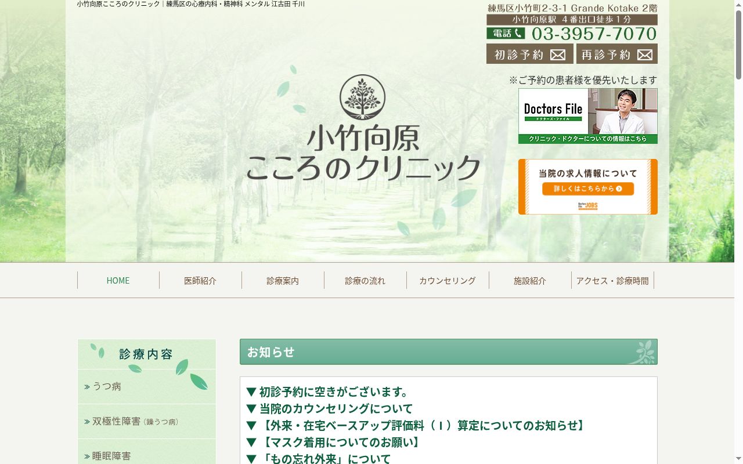Image resolution: width=743 pixels, height=464 pixels.
Task: Click the phone number 03-3957-7070
Action: point(594,34)
